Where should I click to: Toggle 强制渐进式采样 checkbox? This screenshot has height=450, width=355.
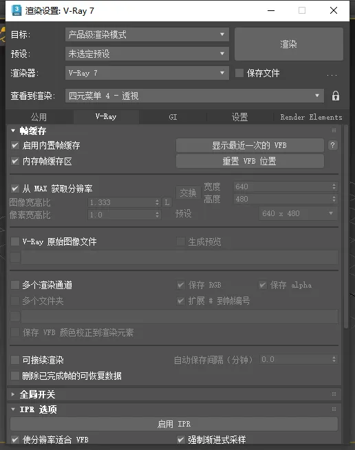pyautogui.click(x=180, y=440)
